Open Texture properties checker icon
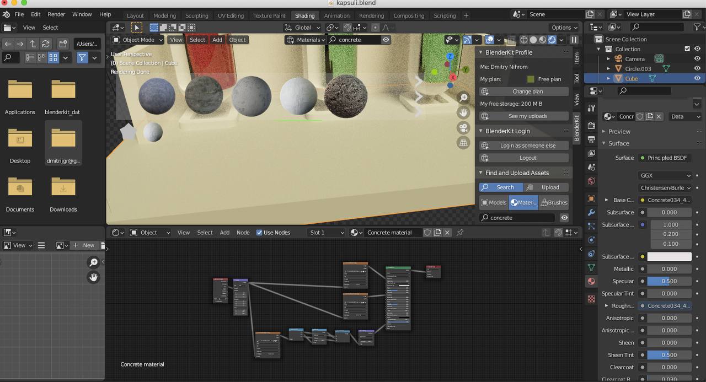 (591, 299)
